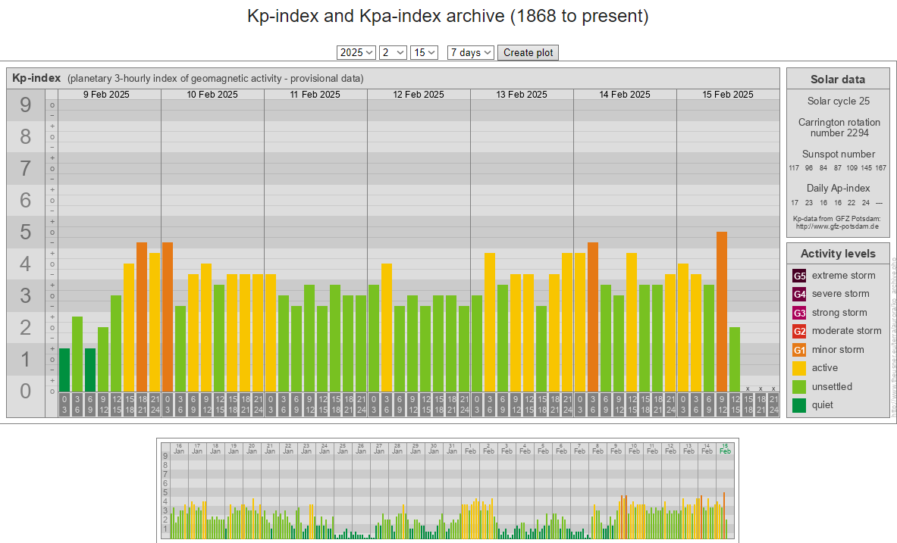
Task: Click the G3 strong storm legend badge
Action: 799,313
